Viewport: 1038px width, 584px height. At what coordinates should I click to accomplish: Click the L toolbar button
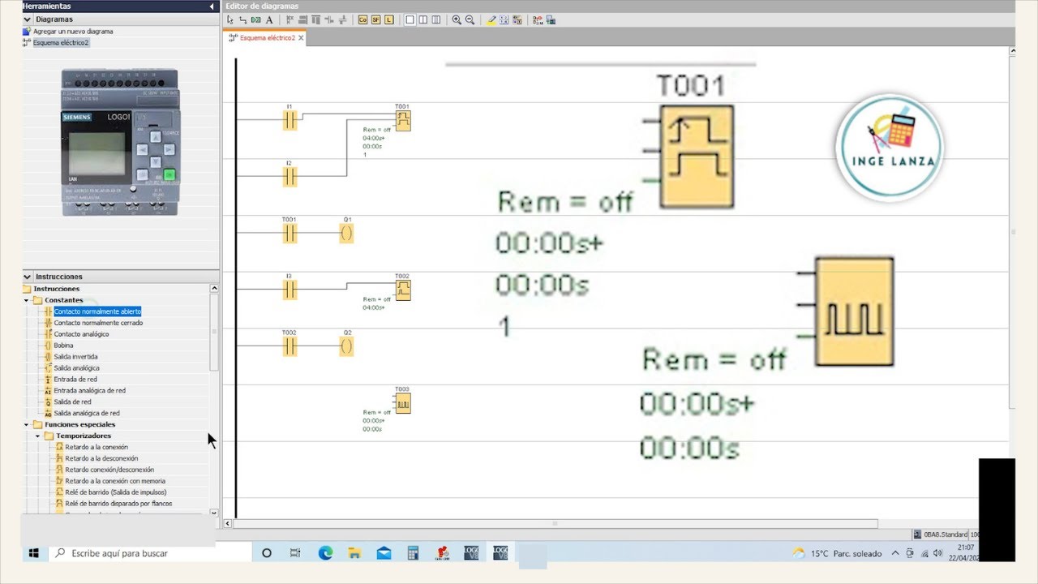coord(388,19)
